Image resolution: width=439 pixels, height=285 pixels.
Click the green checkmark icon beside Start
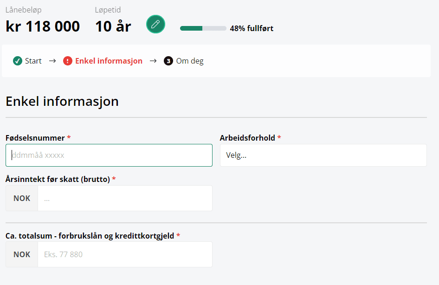(18, 61)
